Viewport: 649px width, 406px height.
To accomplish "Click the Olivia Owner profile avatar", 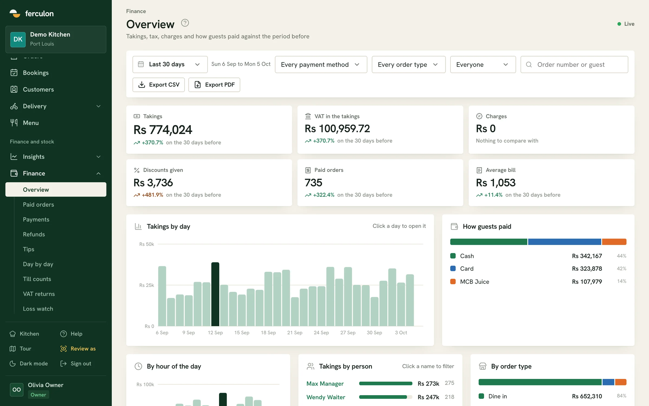I will click(x=16, y=389).
